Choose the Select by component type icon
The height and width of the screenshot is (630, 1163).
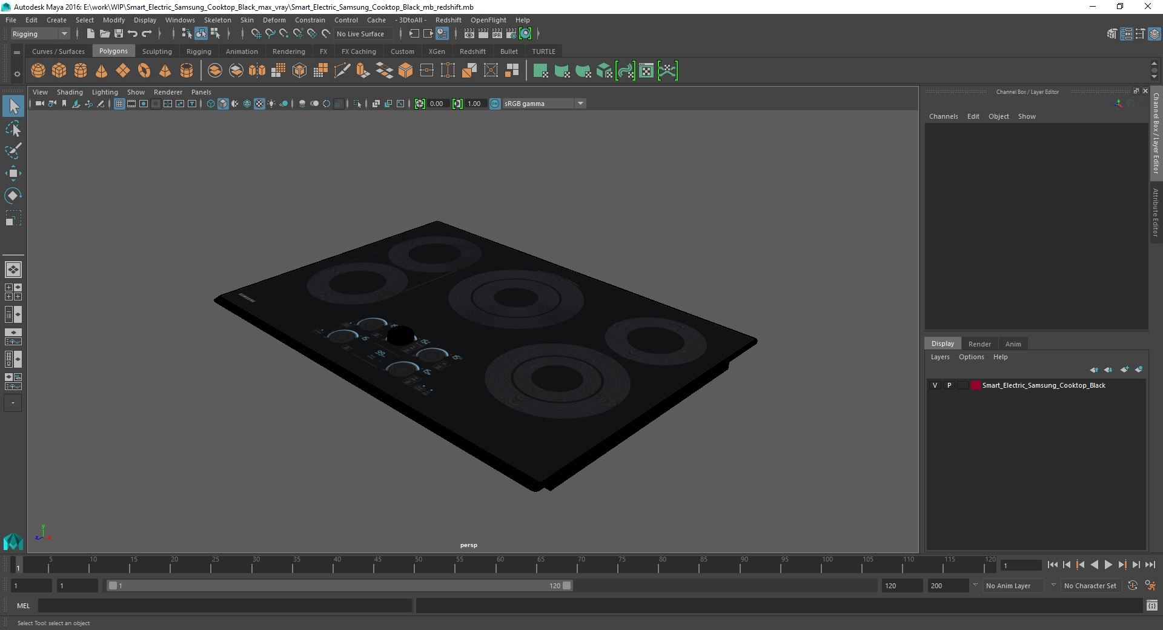pyautogui.click(x=215, y=34)
